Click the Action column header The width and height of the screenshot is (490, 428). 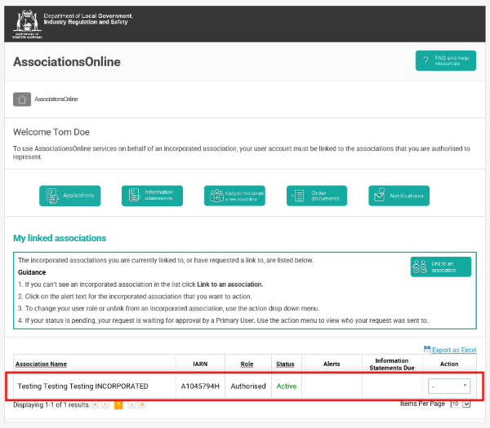[449, 364]
